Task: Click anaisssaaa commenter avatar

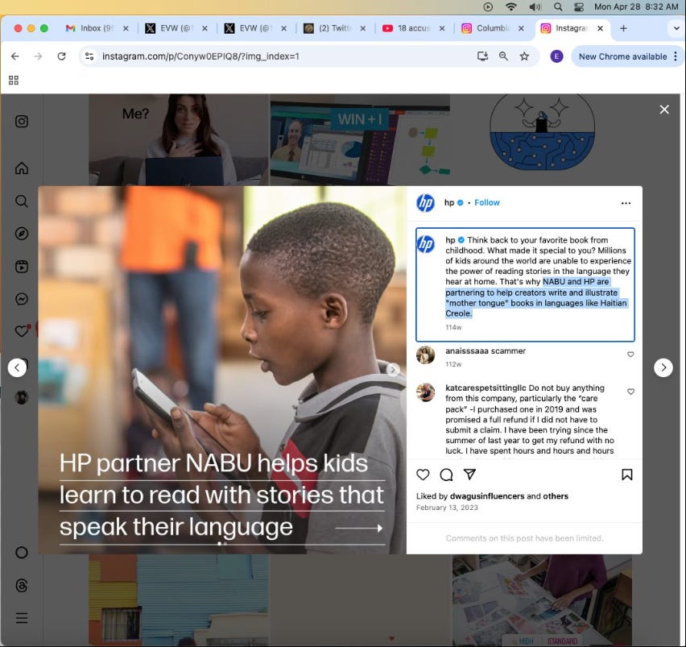Action: pos(425,355)
